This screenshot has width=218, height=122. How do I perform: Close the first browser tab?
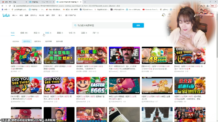26,2
